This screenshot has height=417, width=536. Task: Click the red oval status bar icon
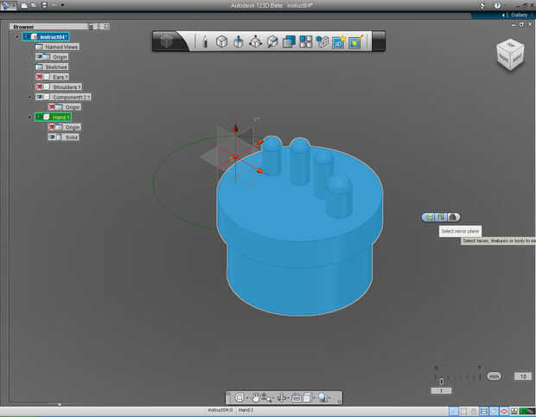tap(504, 411)
